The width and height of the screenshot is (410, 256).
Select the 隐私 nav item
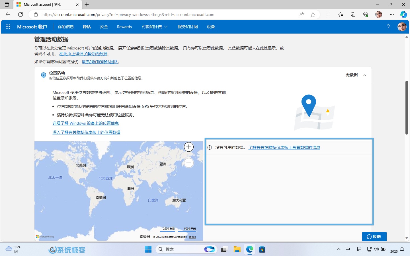[87, 27]
